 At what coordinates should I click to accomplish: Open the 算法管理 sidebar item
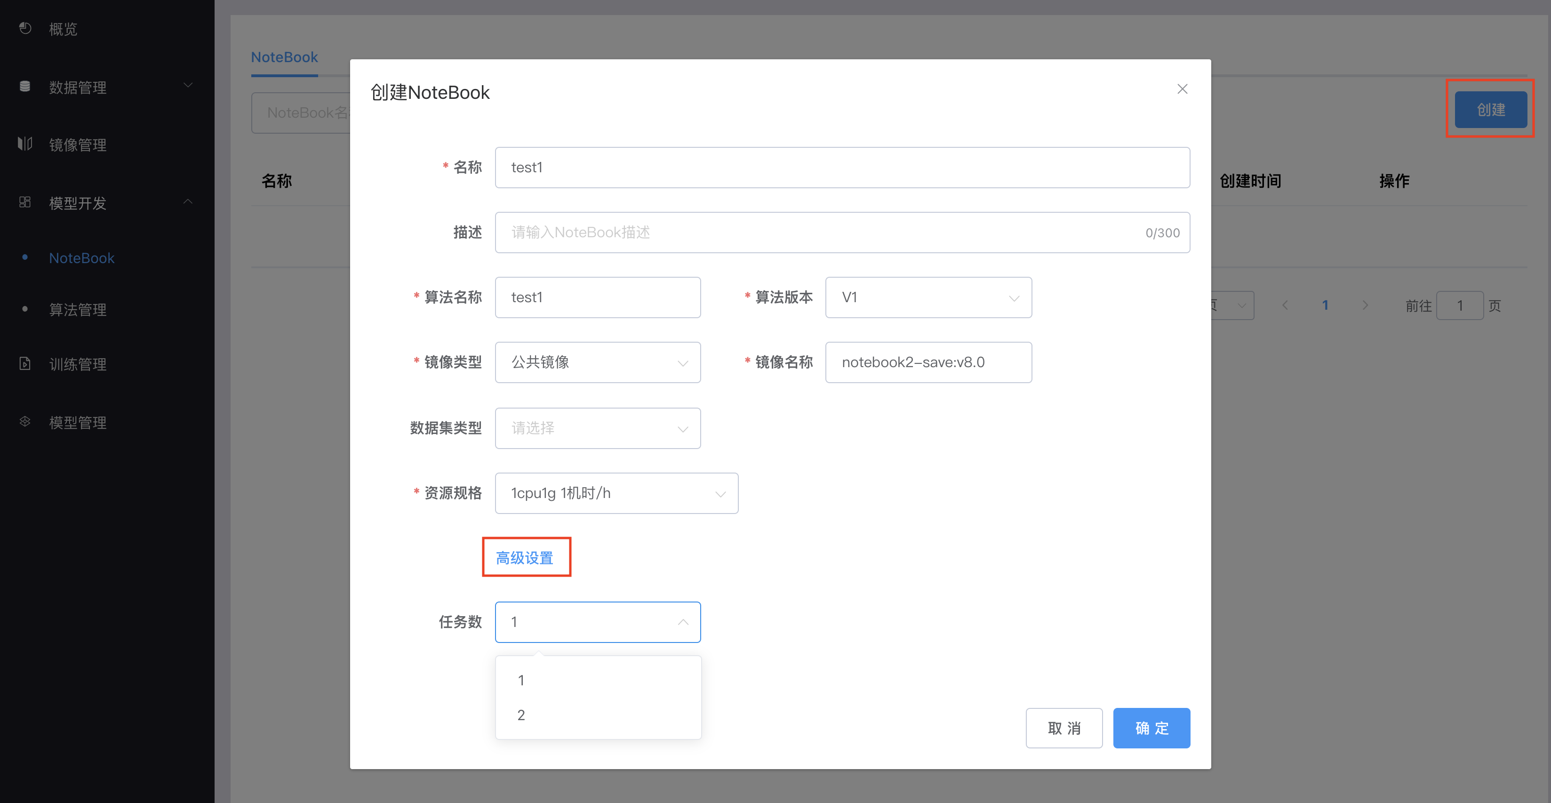[x=78, y=310]
